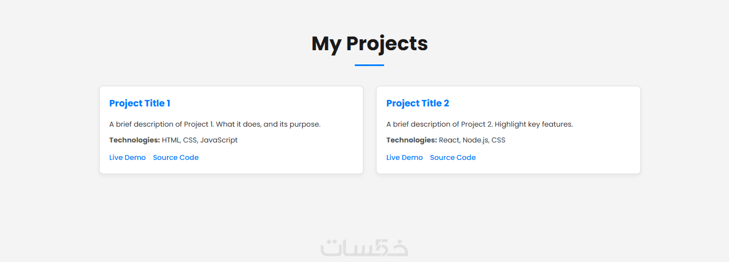
Task: Click the word React in Project 2 technologies
Action: tap(449, 140)
